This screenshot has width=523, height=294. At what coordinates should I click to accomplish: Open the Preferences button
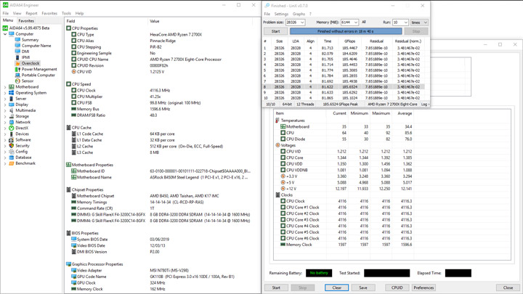pos(423,287)
